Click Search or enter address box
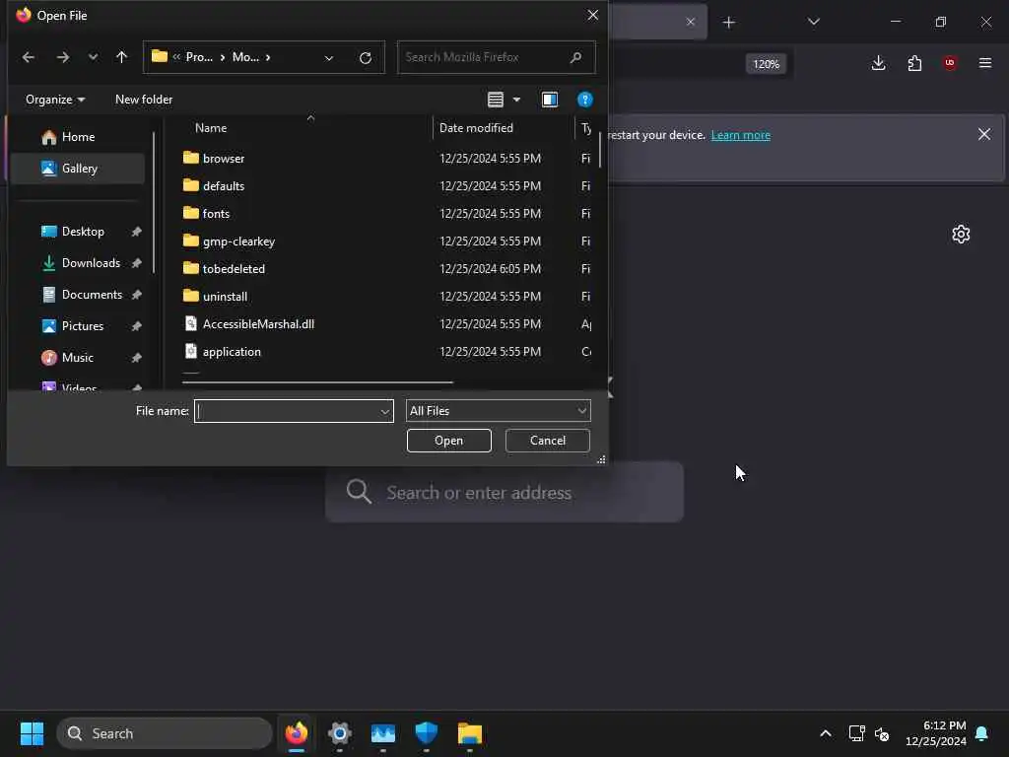 (x=504, y=493)
